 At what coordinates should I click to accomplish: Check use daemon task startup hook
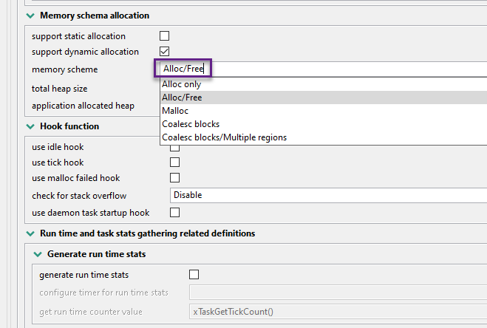(175, 213)
